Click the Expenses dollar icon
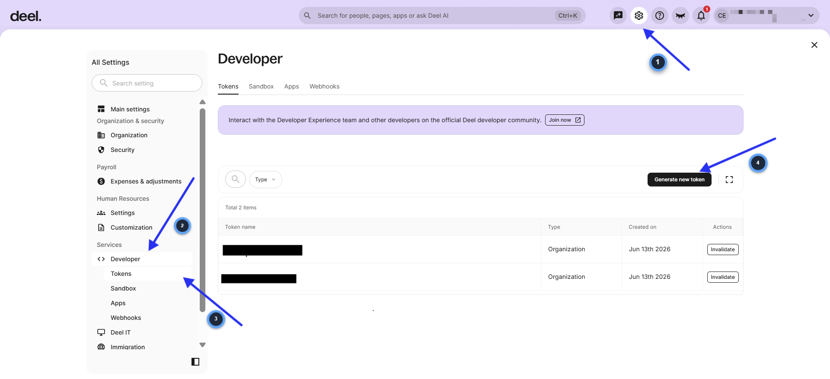830x379 pixels. 101,181
